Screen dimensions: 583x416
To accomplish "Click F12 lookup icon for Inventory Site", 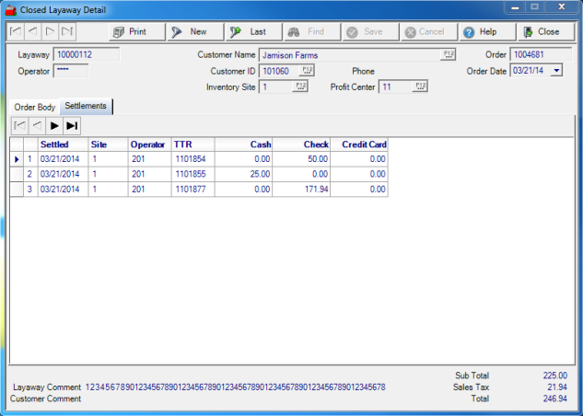I will pyautogui.click(x=300, y=87).
